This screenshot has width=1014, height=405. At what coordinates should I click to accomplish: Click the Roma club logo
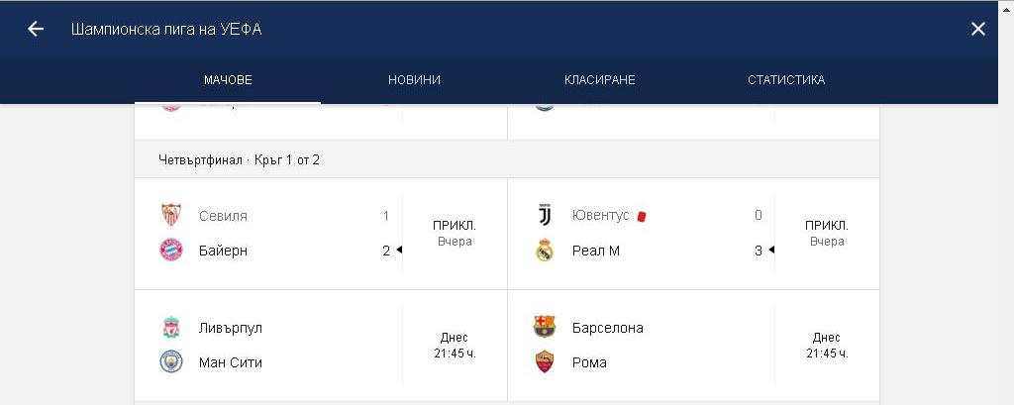click(545, 362)
